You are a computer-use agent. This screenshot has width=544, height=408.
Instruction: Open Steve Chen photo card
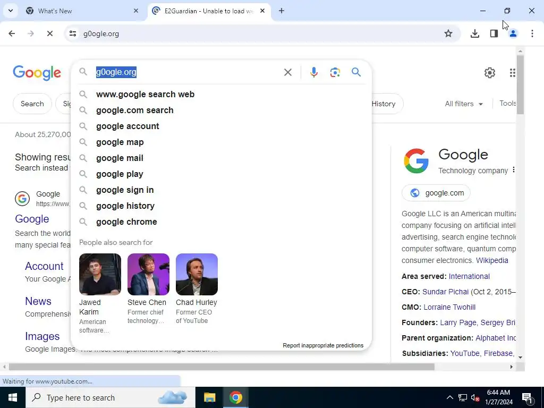pyautogui.click(x=148, y=275)
